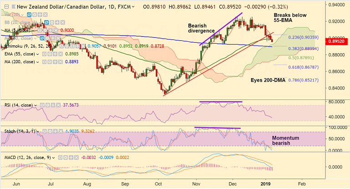
Task: Click the 0.786(0.85217) Fibonacci level label
Action: click(x=304, y=80)
